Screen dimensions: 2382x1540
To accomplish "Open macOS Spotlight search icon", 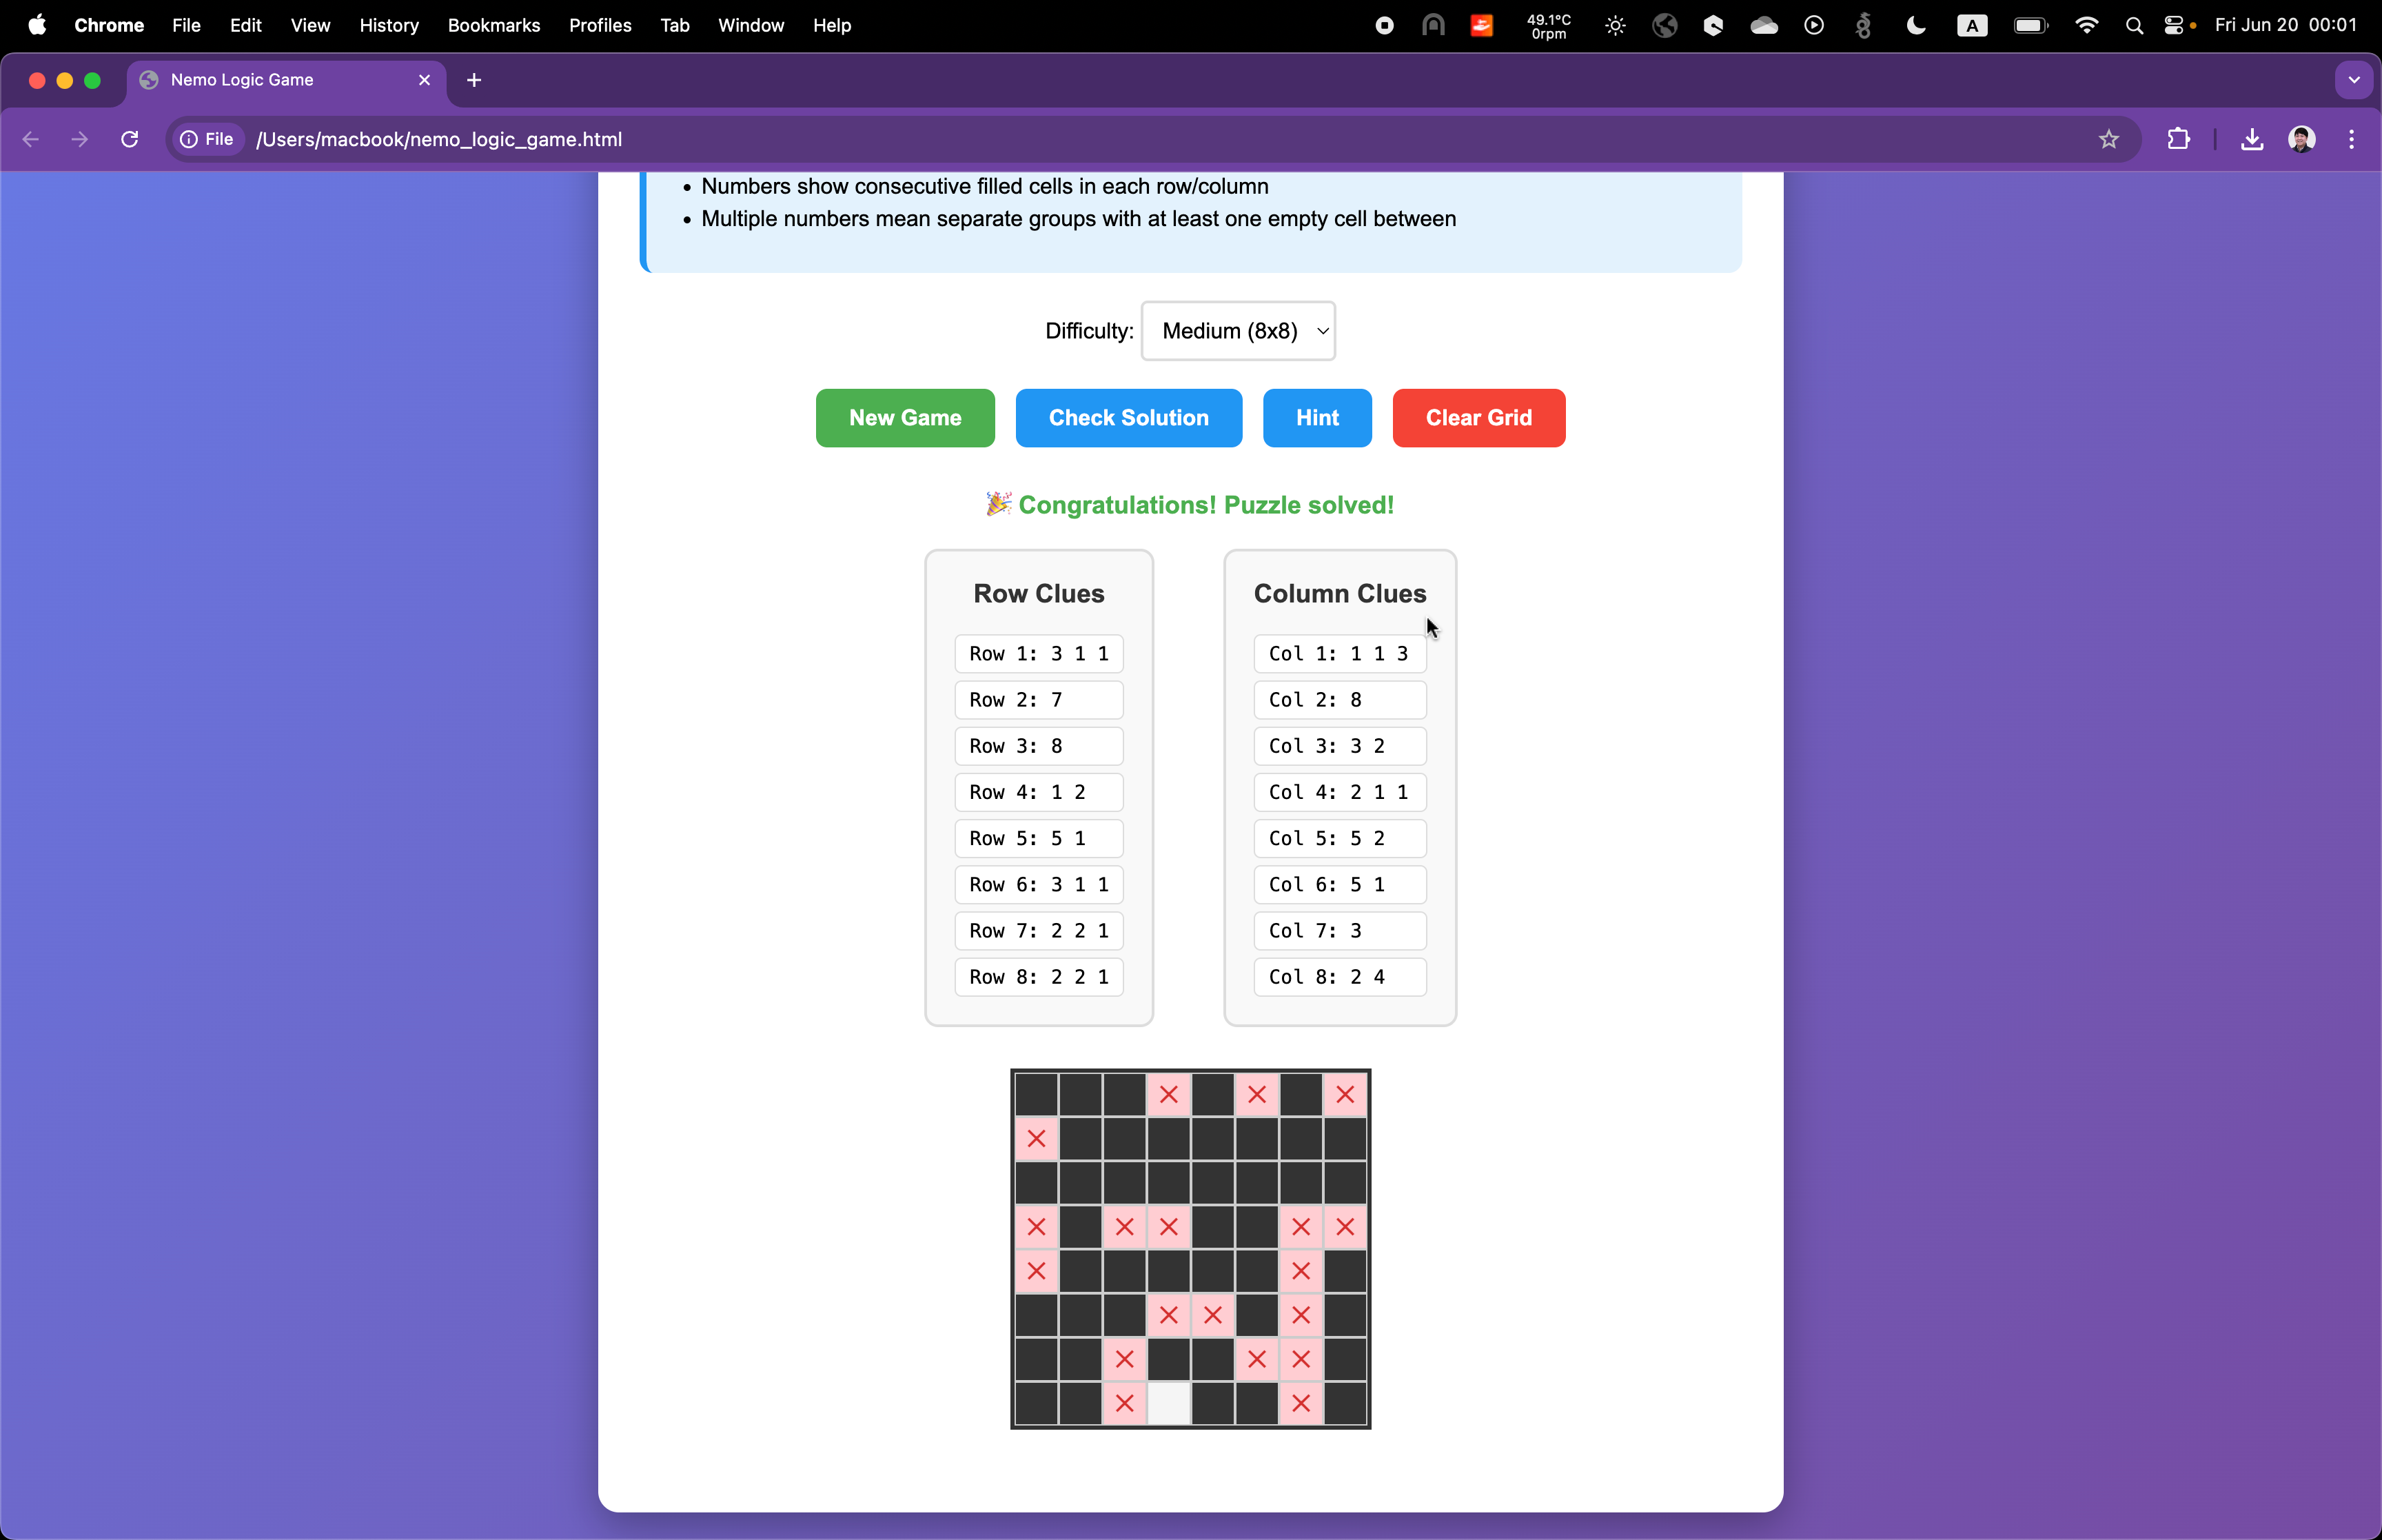I will [x=2134, y=26].
